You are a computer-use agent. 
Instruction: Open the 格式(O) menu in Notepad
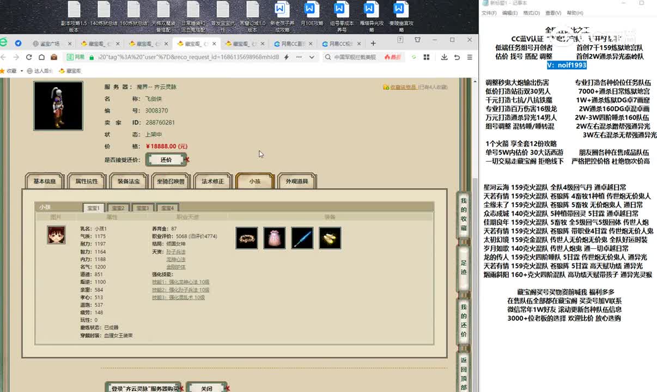coord(531,13)
